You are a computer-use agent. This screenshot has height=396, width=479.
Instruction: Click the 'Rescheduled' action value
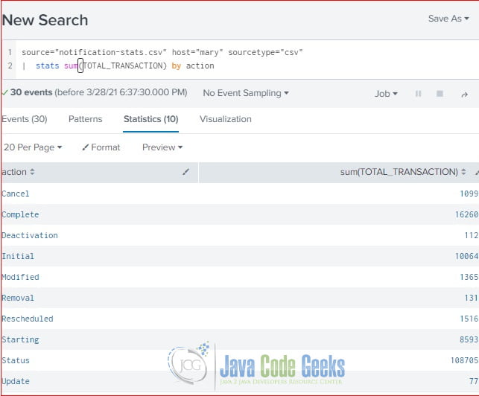tap(28, 319)
